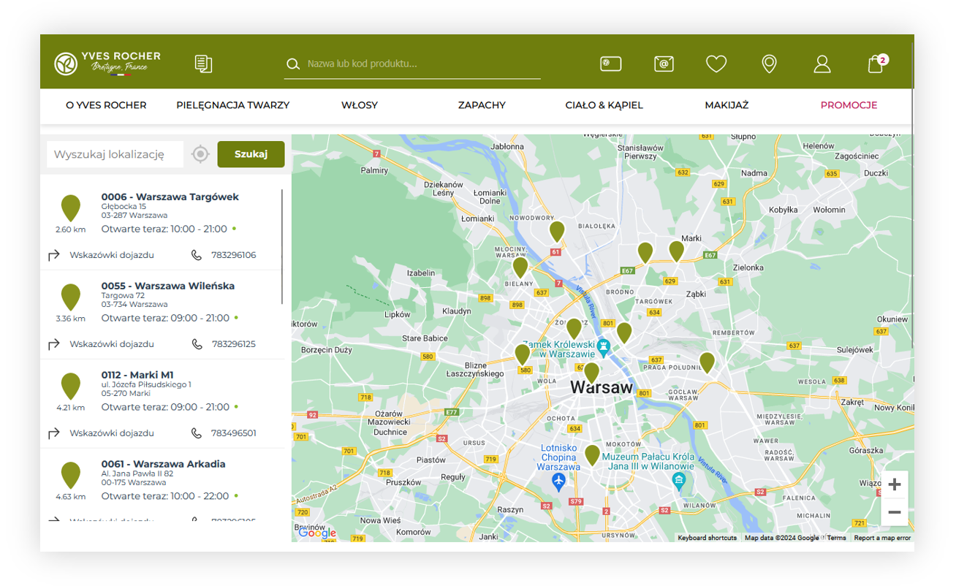Image resolution: width=956 pixels, height=586 pixels.
Task: Open the catalog pages icon in header
Action: [x=203, y=64]
